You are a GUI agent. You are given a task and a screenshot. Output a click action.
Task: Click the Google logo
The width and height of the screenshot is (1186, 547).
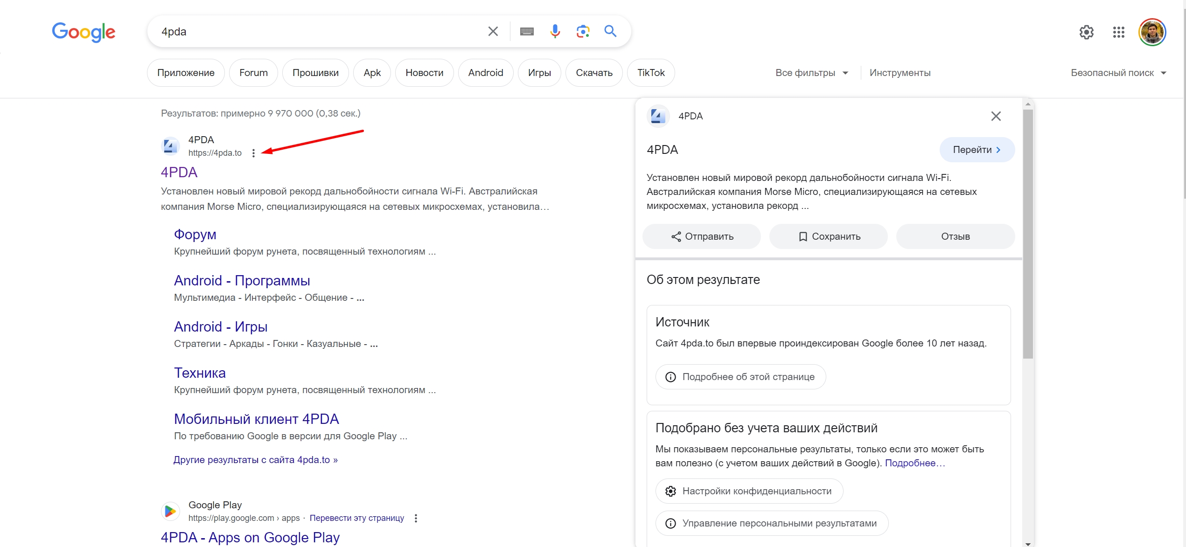[x=84, y=32]
